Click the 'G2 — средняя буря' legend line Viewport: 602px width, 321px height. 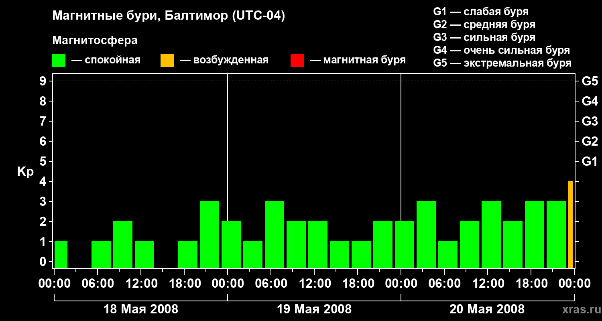(x=484, y=24)
